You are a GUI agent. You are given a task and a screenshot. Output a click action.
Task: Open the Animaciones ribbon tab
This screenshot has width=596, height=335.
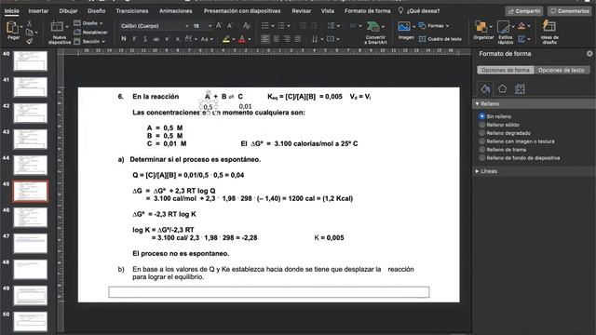click(176, 11)
